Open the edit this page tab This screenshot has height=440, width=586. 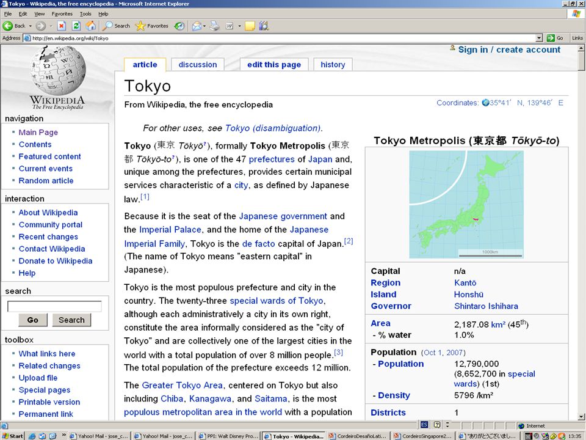[274, 64]
